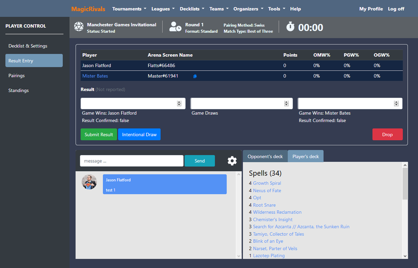Screen dimensions: 418x268
Task: Click the Spells (34) heading
Action: (265, 173)
